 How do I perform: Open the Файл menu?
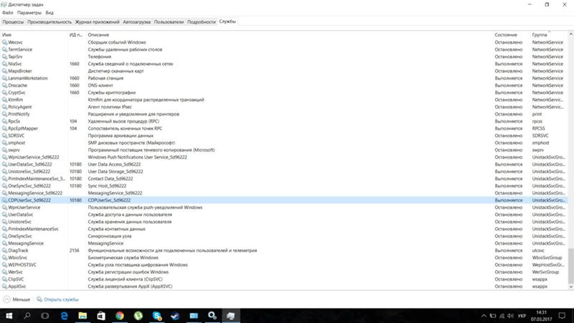[8, 13]
